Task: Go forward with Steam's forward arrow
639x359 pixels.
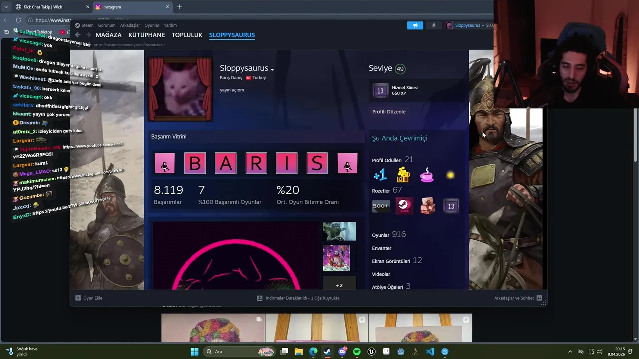Action: (88, 35)
